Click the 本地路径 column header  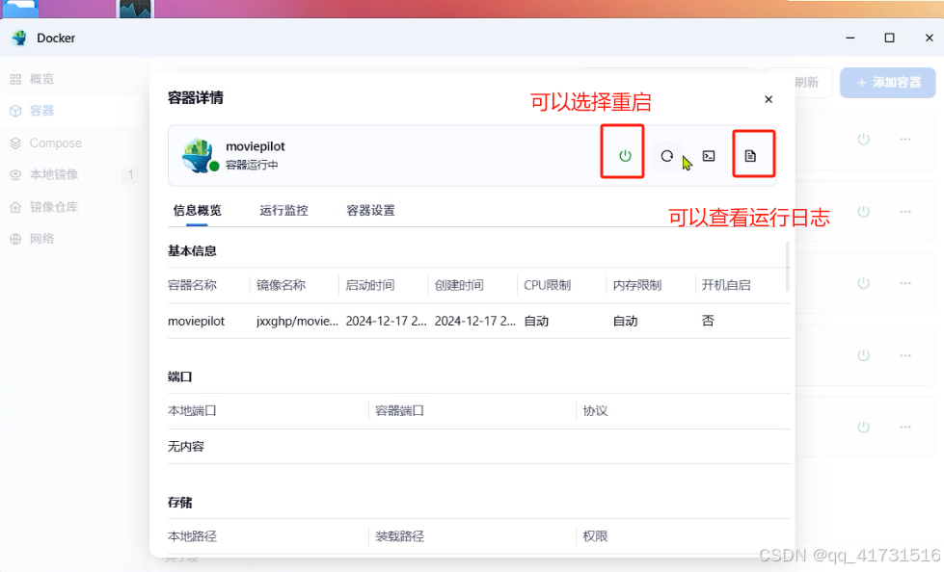[x=192, y=536]
